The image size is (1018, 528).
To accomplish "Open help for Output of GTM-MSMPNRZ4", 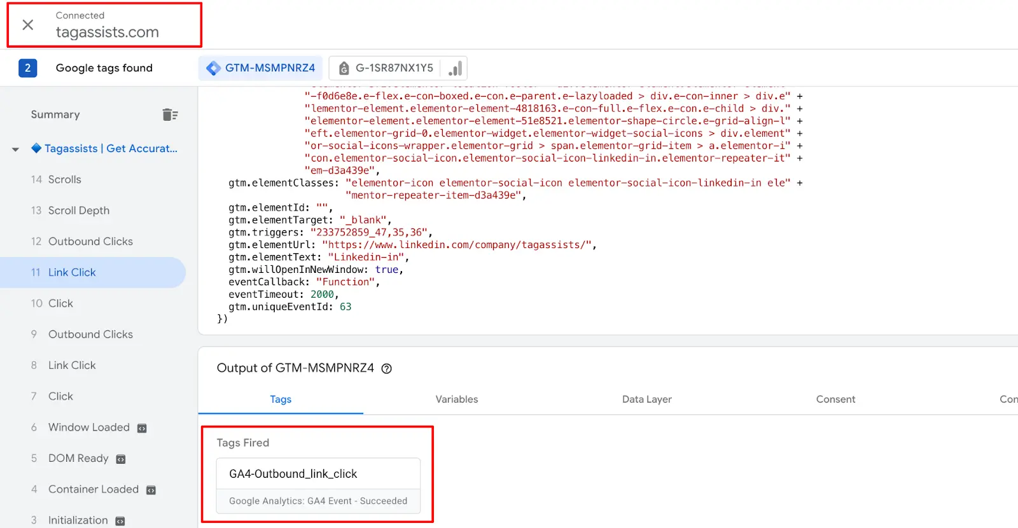I will (x=386, y=368).
